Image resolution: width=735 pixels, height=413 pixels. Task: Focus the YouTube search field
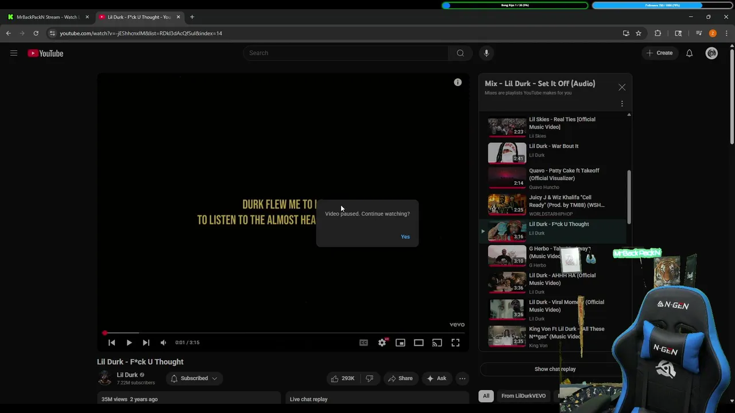coord(346,53)
